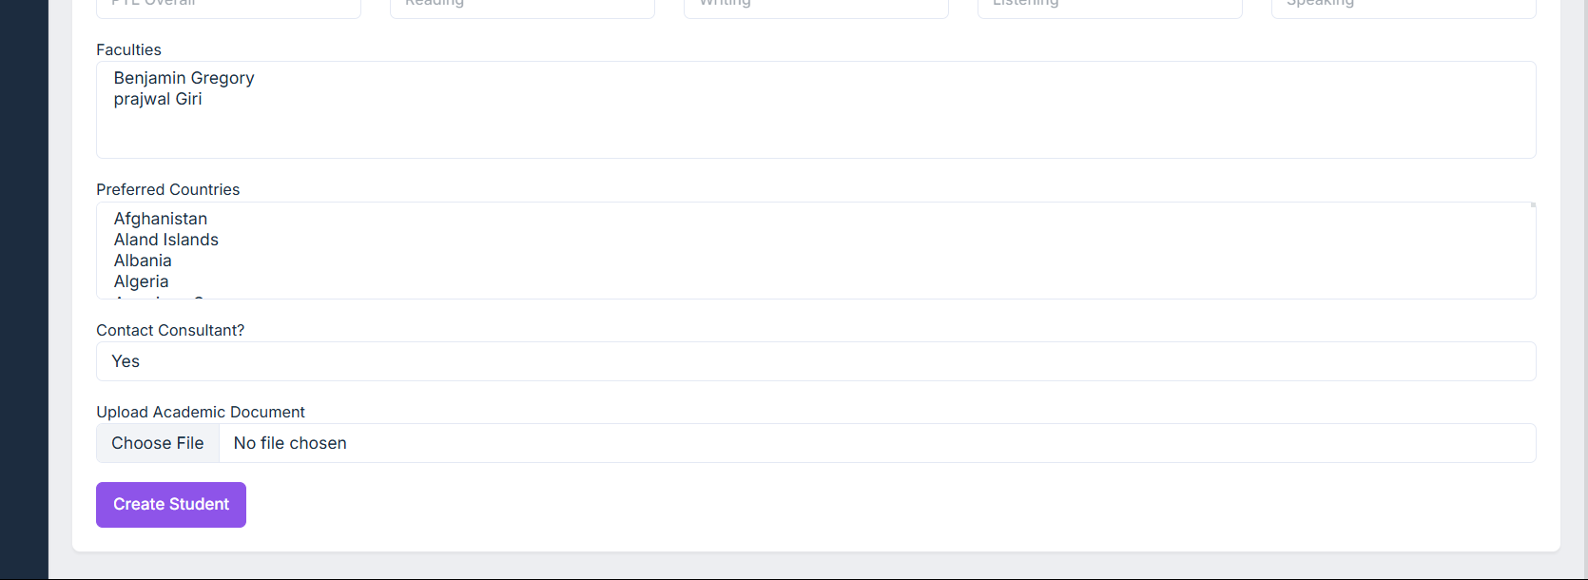Pick Aland Islands in country list

(x=166, y=240)
